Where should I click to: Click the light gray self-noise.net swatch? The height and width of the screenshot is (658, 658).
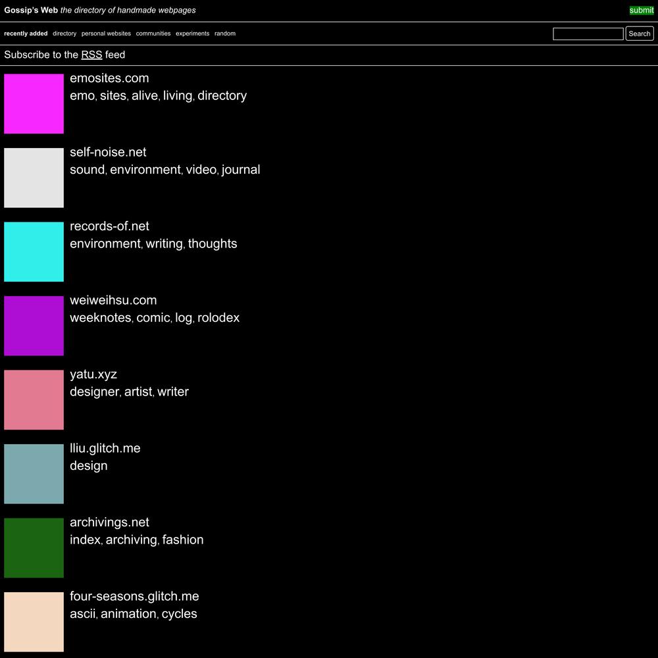34,178
